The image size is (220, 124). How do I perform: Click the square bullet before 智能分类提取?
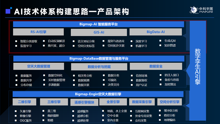[x=16, y=41]
